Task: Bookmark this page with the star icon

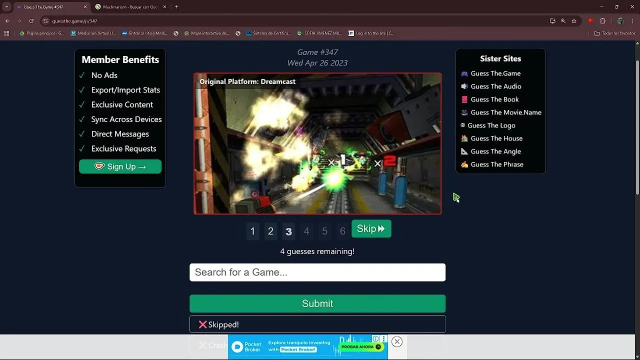Action: [574, 21]
